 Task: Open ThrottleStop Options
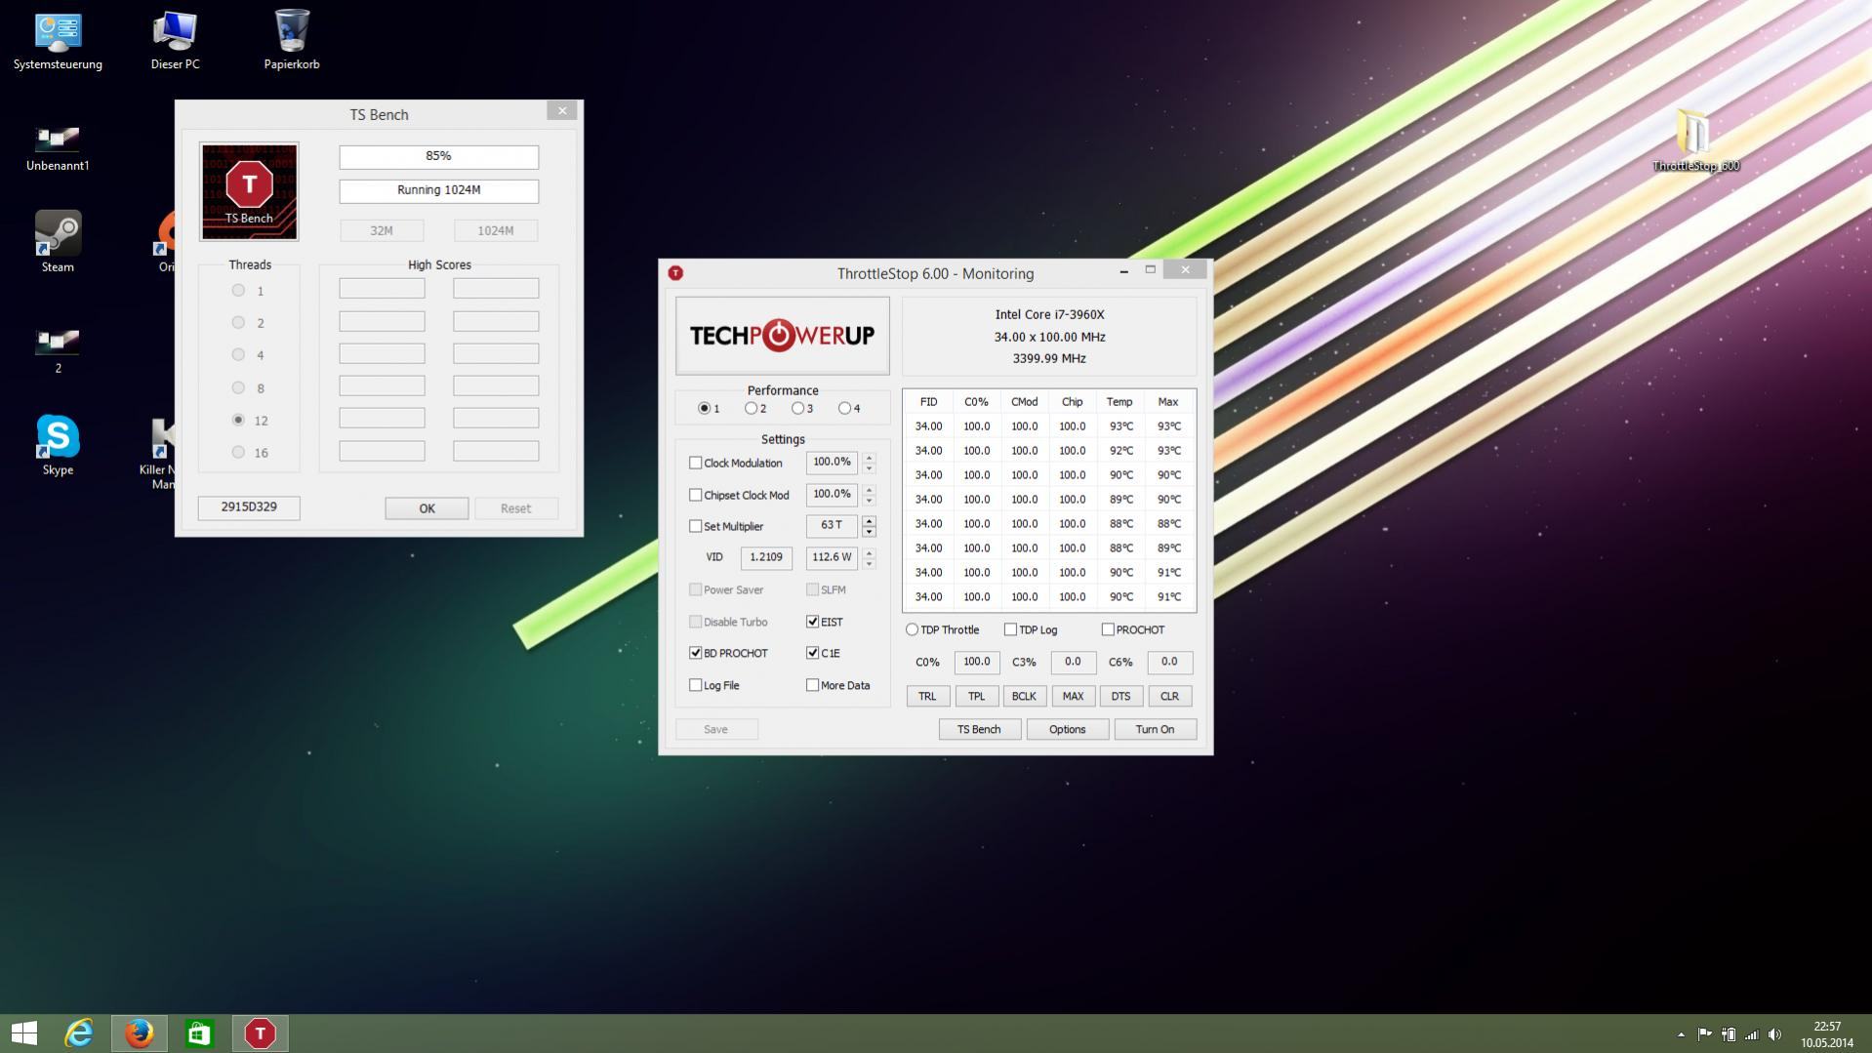tap(1067, 729)
